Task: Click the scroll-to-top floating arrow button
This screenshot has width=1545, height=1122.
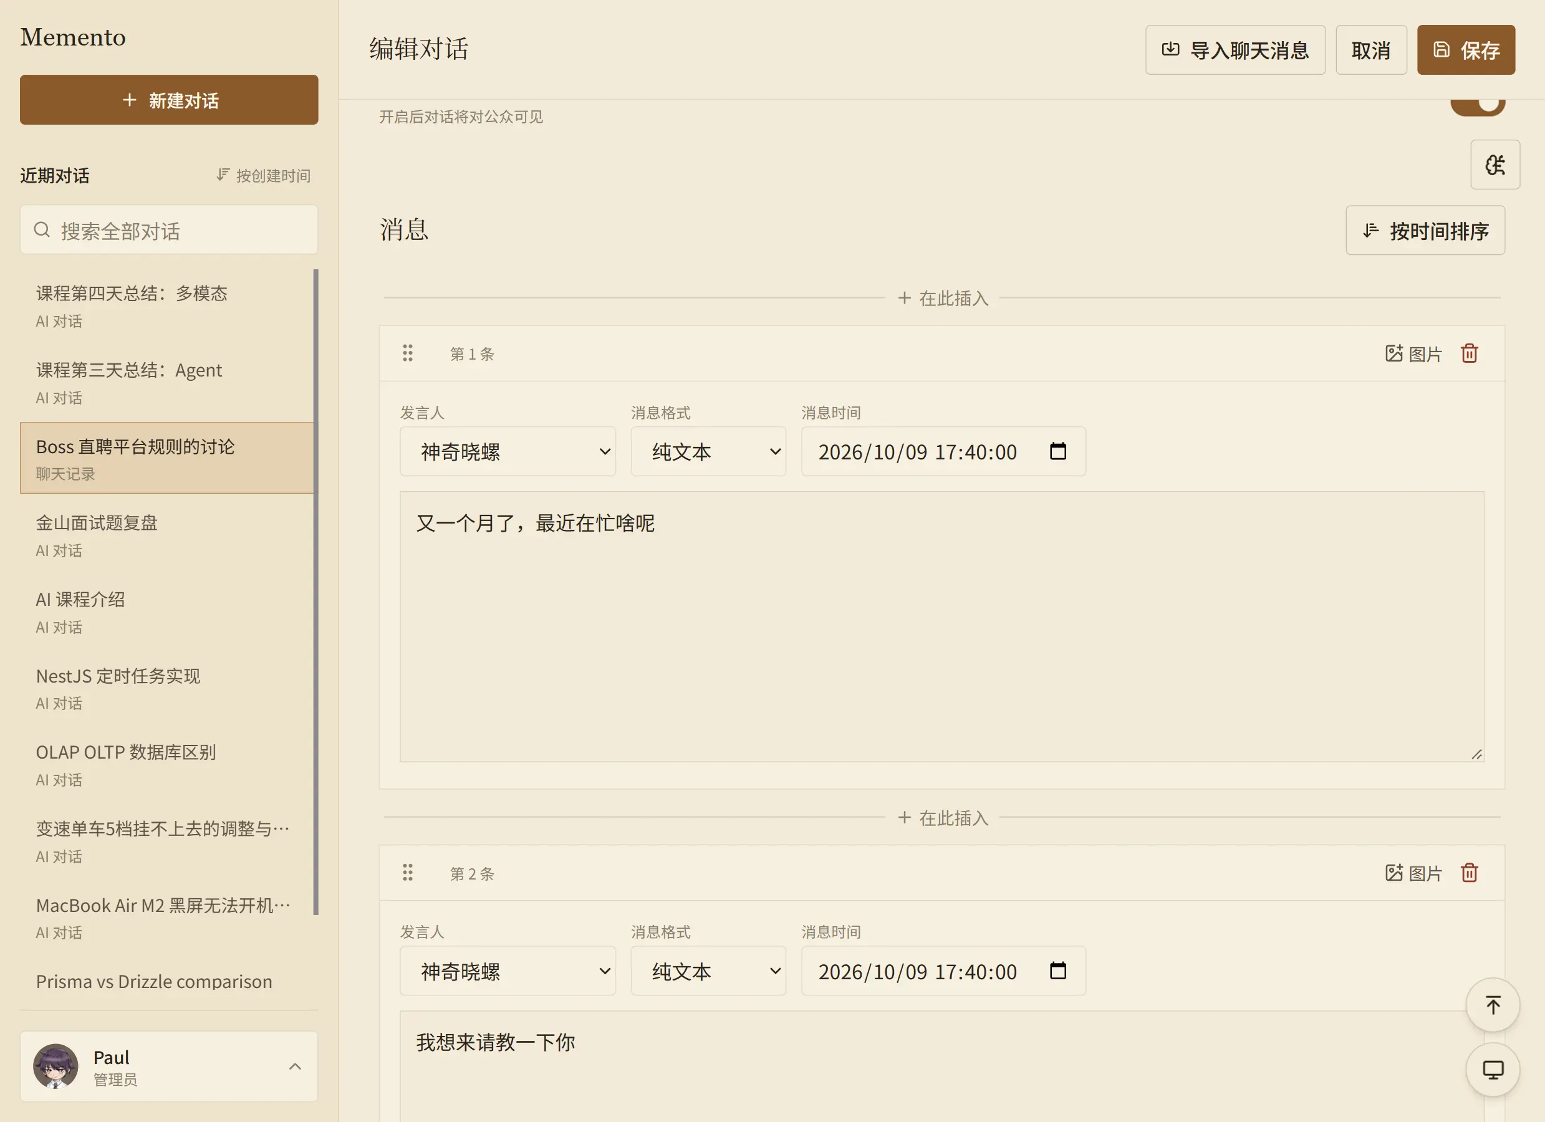Action: 1493,1005
